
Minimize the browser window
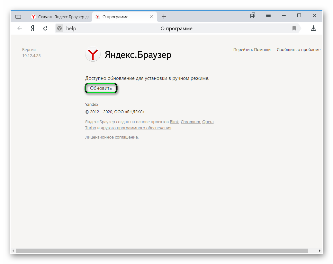284,15
